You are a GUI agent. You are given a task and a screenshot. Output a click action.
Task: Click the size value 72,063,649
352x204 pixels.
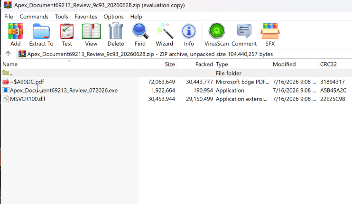161,82
